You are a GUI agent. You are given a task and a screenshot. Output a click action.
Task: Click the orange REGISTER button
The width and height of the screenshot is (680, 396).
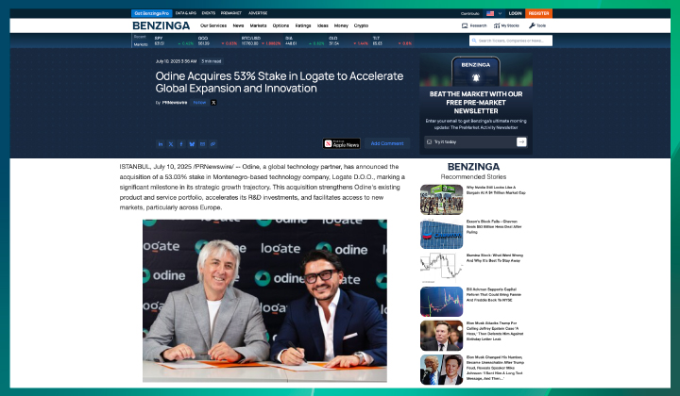[x=539, y=14]
